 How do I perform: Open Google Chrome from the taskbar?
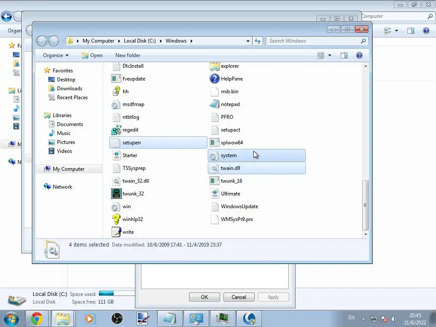coord(37,318)
